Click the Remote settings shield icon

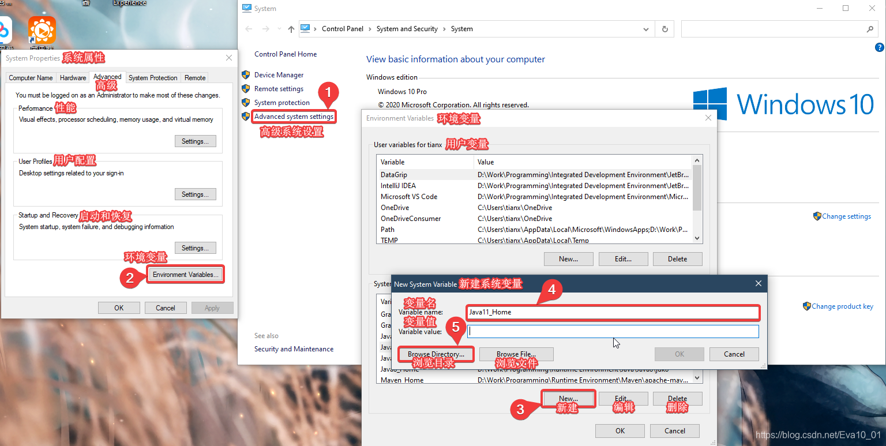click(x=246, y=89)
